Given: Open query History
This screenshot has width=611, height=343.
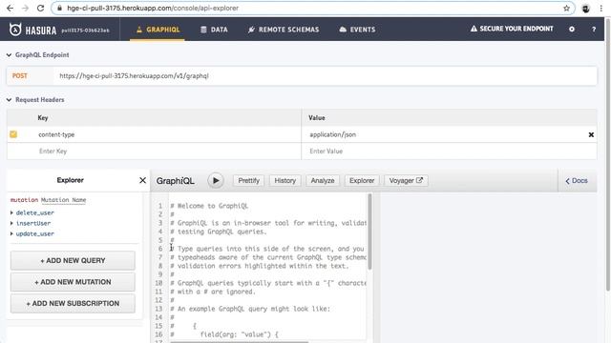Looking at the screenshot, I should 284,180.
